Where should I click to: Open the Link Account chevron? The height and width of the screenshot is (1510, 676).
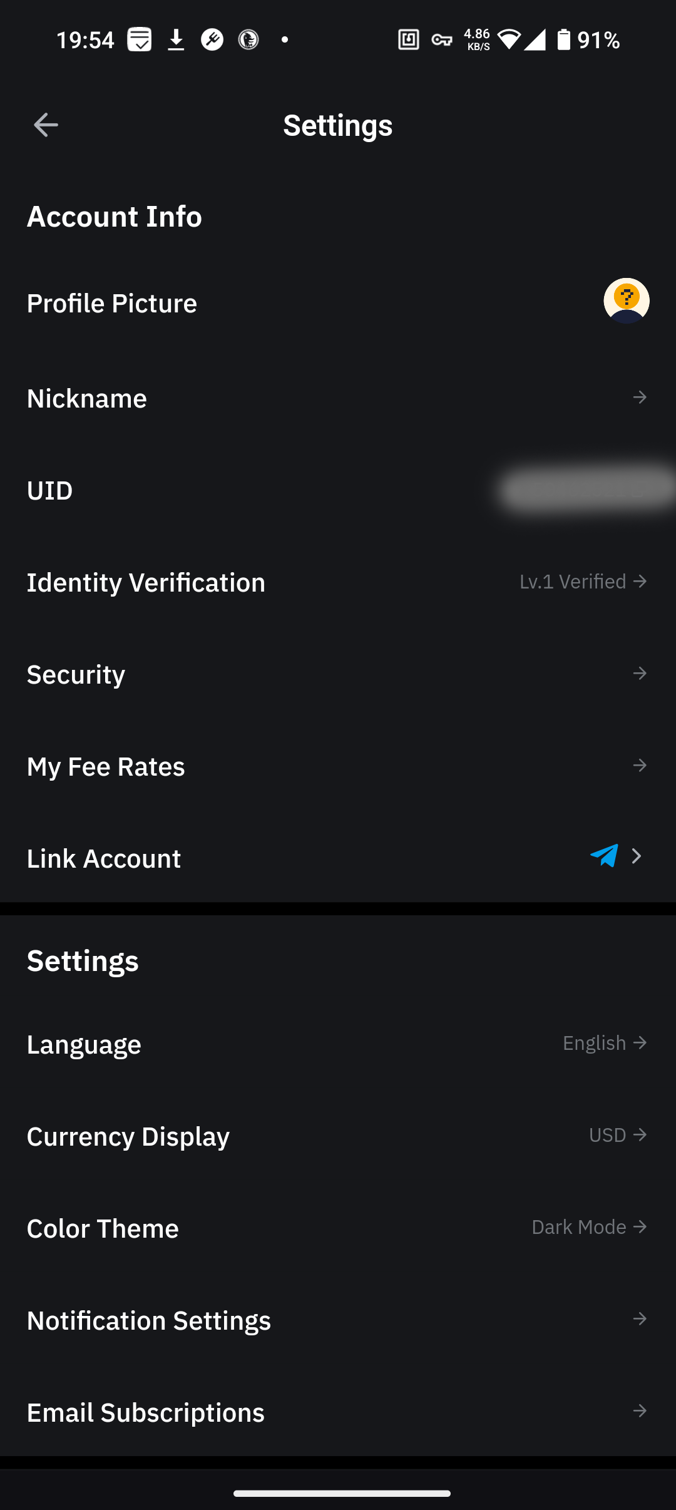(x=637, y=856)
